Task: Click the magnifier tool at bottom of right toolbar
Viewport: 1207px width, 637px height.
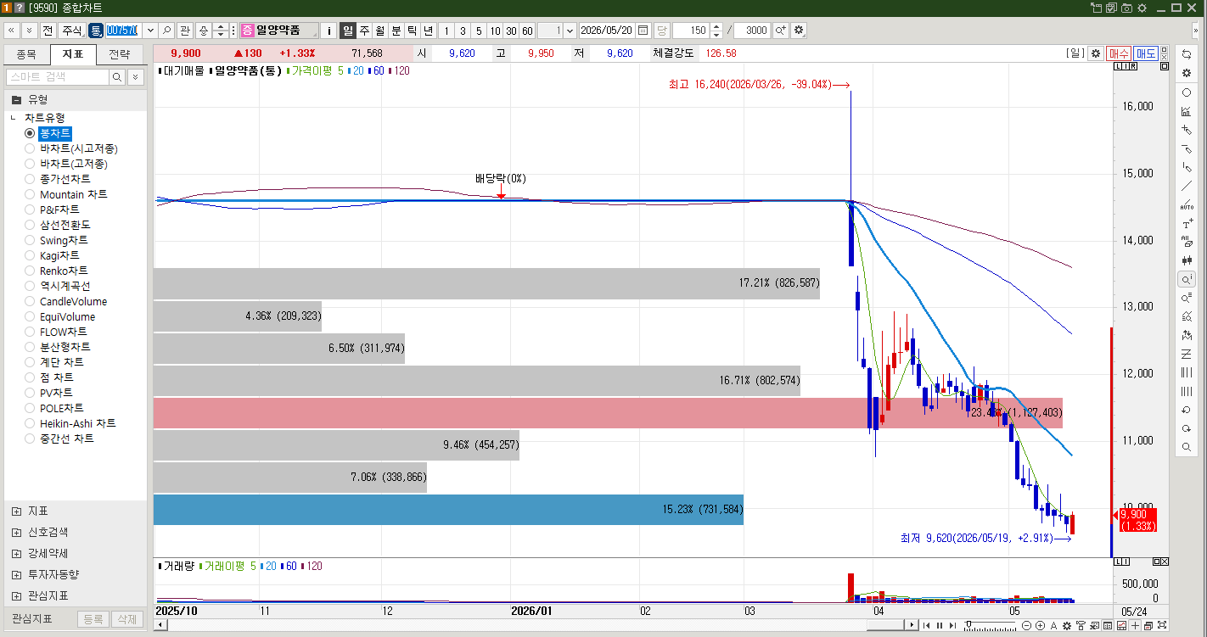Action: point(1187,447)
